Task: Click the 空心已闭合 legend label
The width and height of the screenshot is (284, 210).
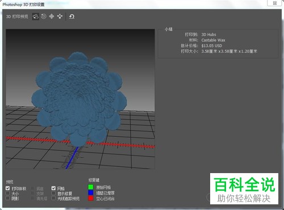Action: [105, 199]
